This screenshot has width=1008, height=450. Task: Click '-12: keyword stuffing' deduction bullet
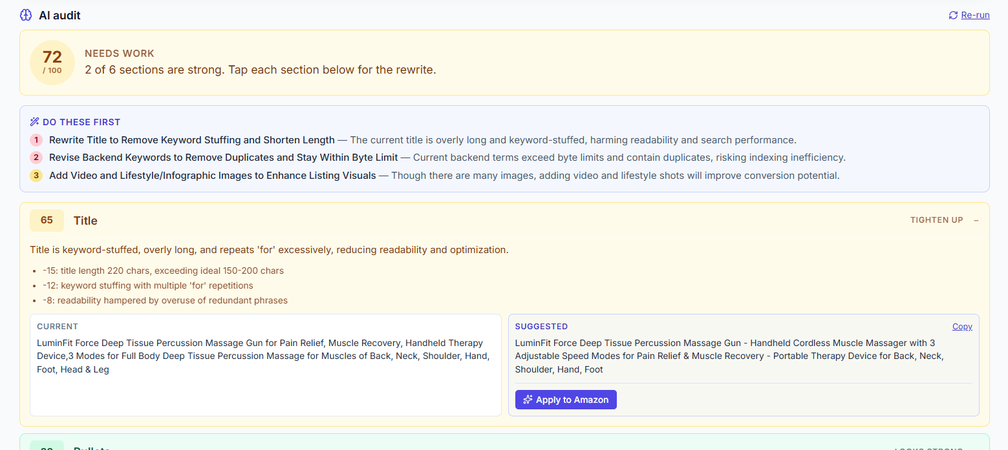tap(148, 285)
